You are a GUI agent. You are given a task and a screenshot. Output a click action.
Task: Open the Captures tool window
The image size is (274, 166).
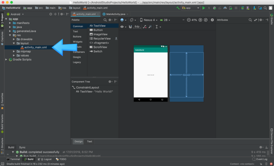click(2, 38)
